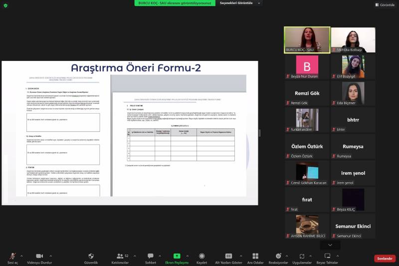Open the Güvenlik security icon
The height and width of the screenshot is (266, 399).
coord(91,257)
